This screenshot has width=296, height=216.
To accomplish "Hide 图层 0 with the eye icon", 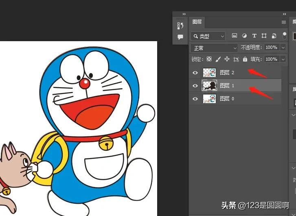I will [195, 99].
